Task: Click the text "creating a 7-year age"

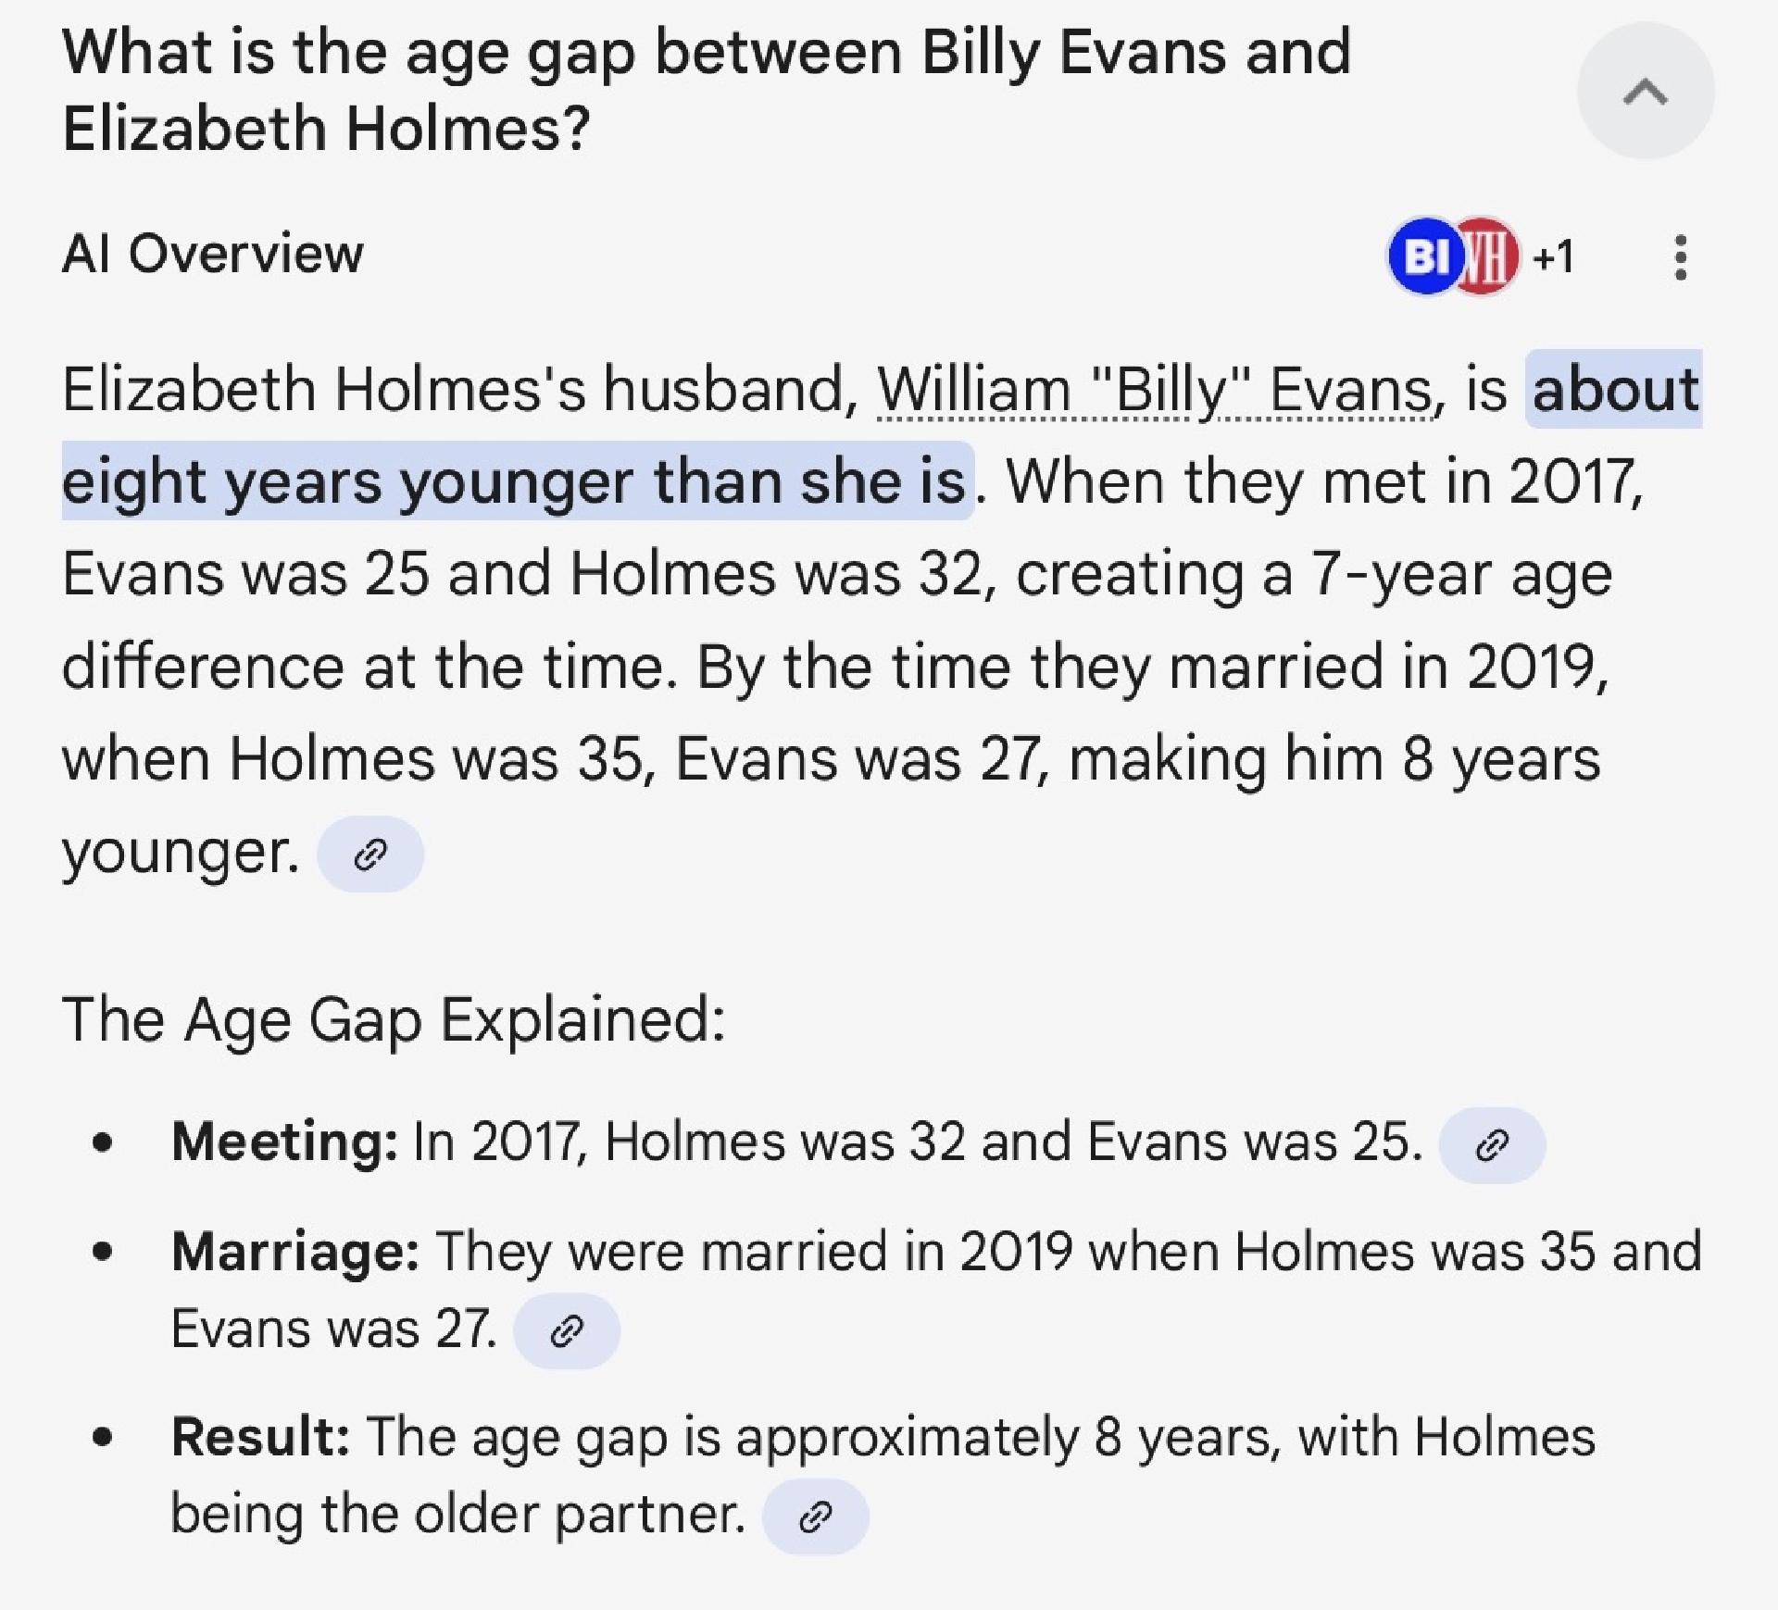Action: (x=1314, y=574)
